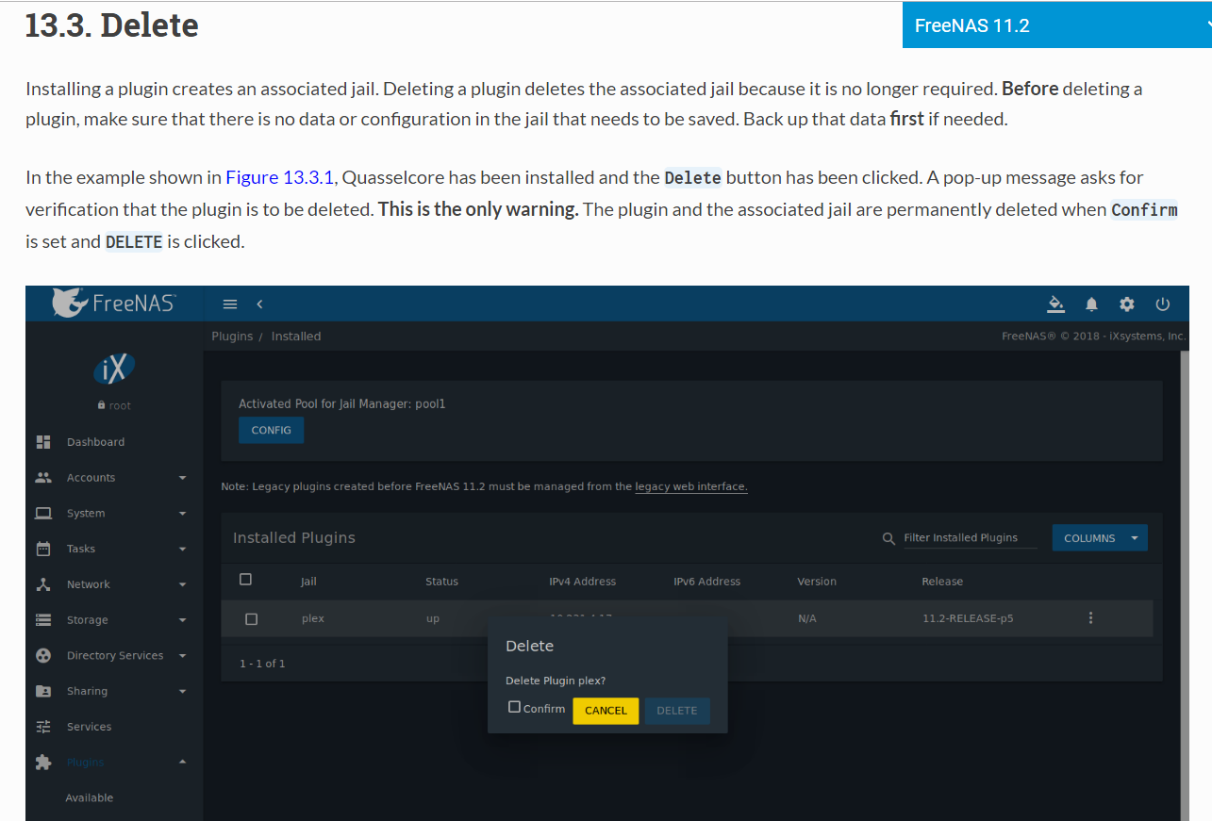Sort by Status column header

[441, 582]
